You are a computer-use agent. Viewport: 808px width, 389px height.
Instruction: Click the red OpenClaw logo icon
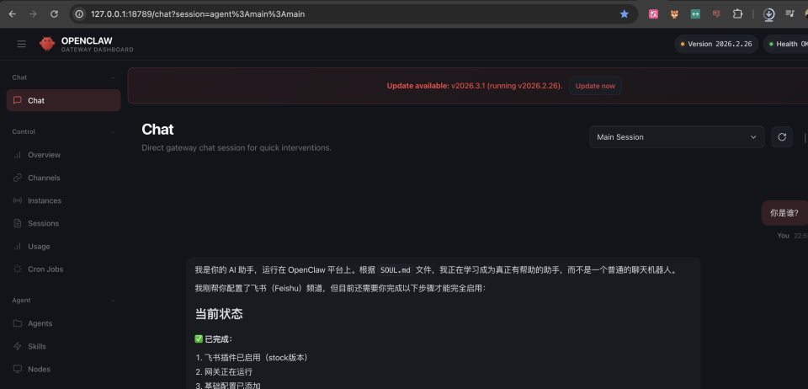pyautogui.click(x=47, y=44)
